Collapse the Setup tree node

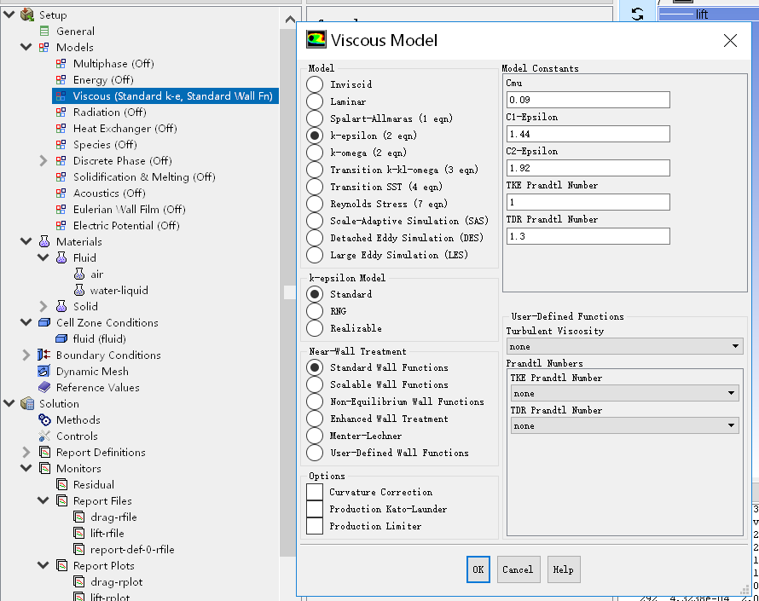(x=9, y=14)
